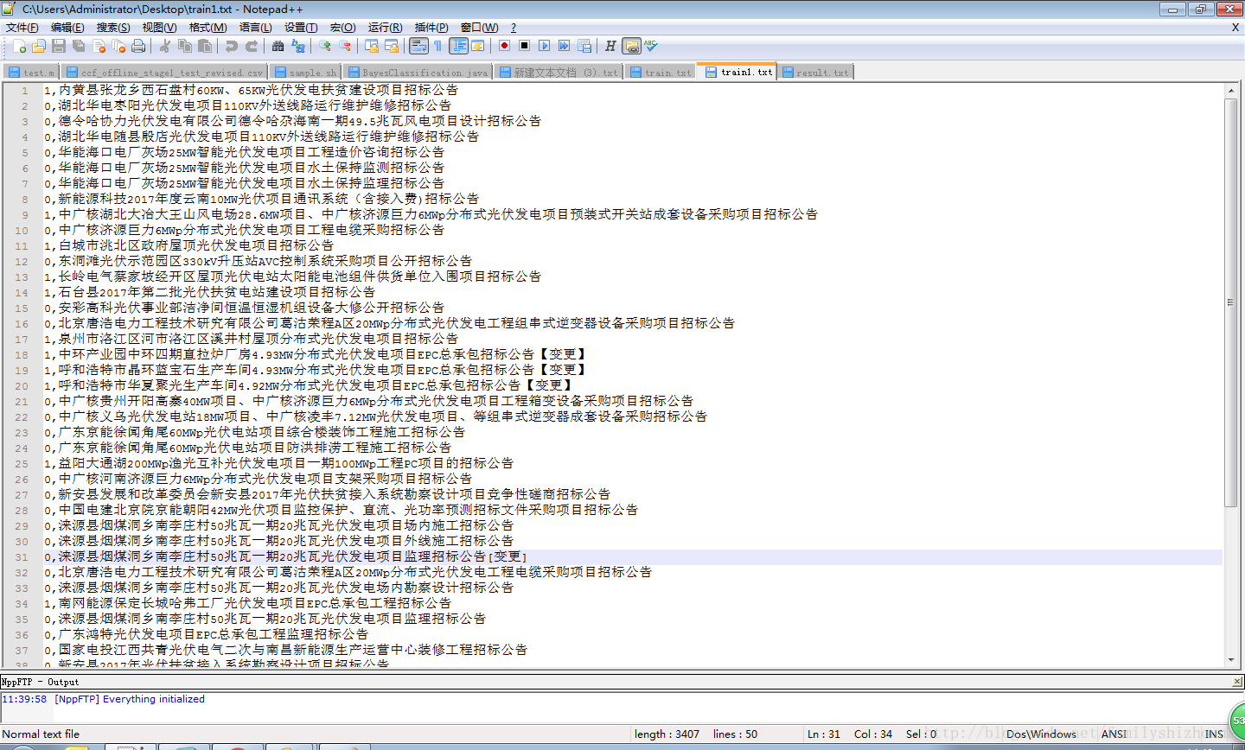Switch to the sample.sh tab
Image resolution: width=1245 pixels, height=750 pixels.
pyautogui.click(x=305, y=73)
